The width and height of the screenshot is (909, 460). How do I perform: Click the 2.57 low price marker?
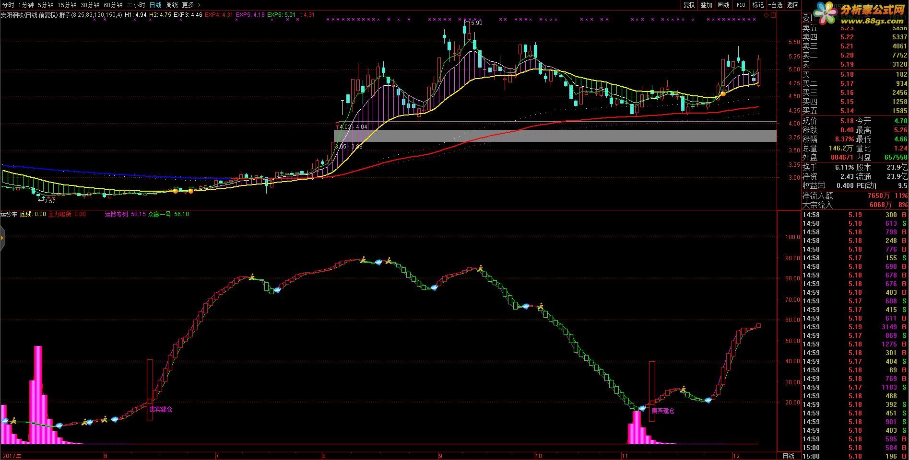(x=49, y=201)
